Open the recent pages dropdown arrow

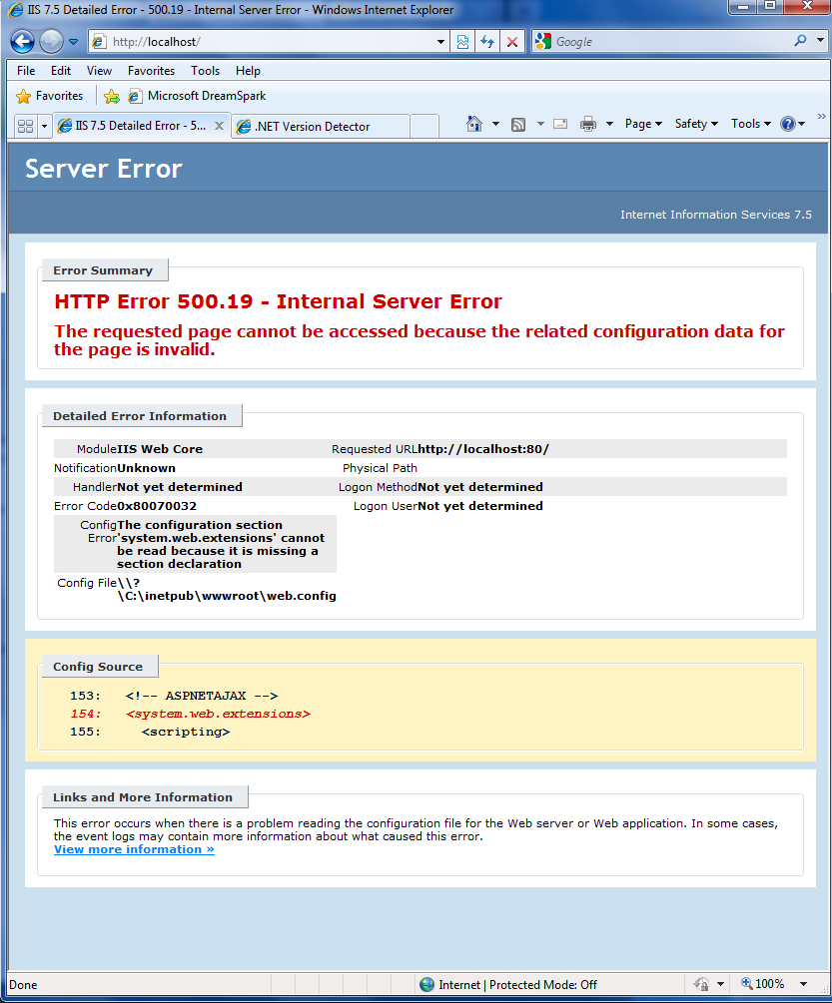point(74,42)
